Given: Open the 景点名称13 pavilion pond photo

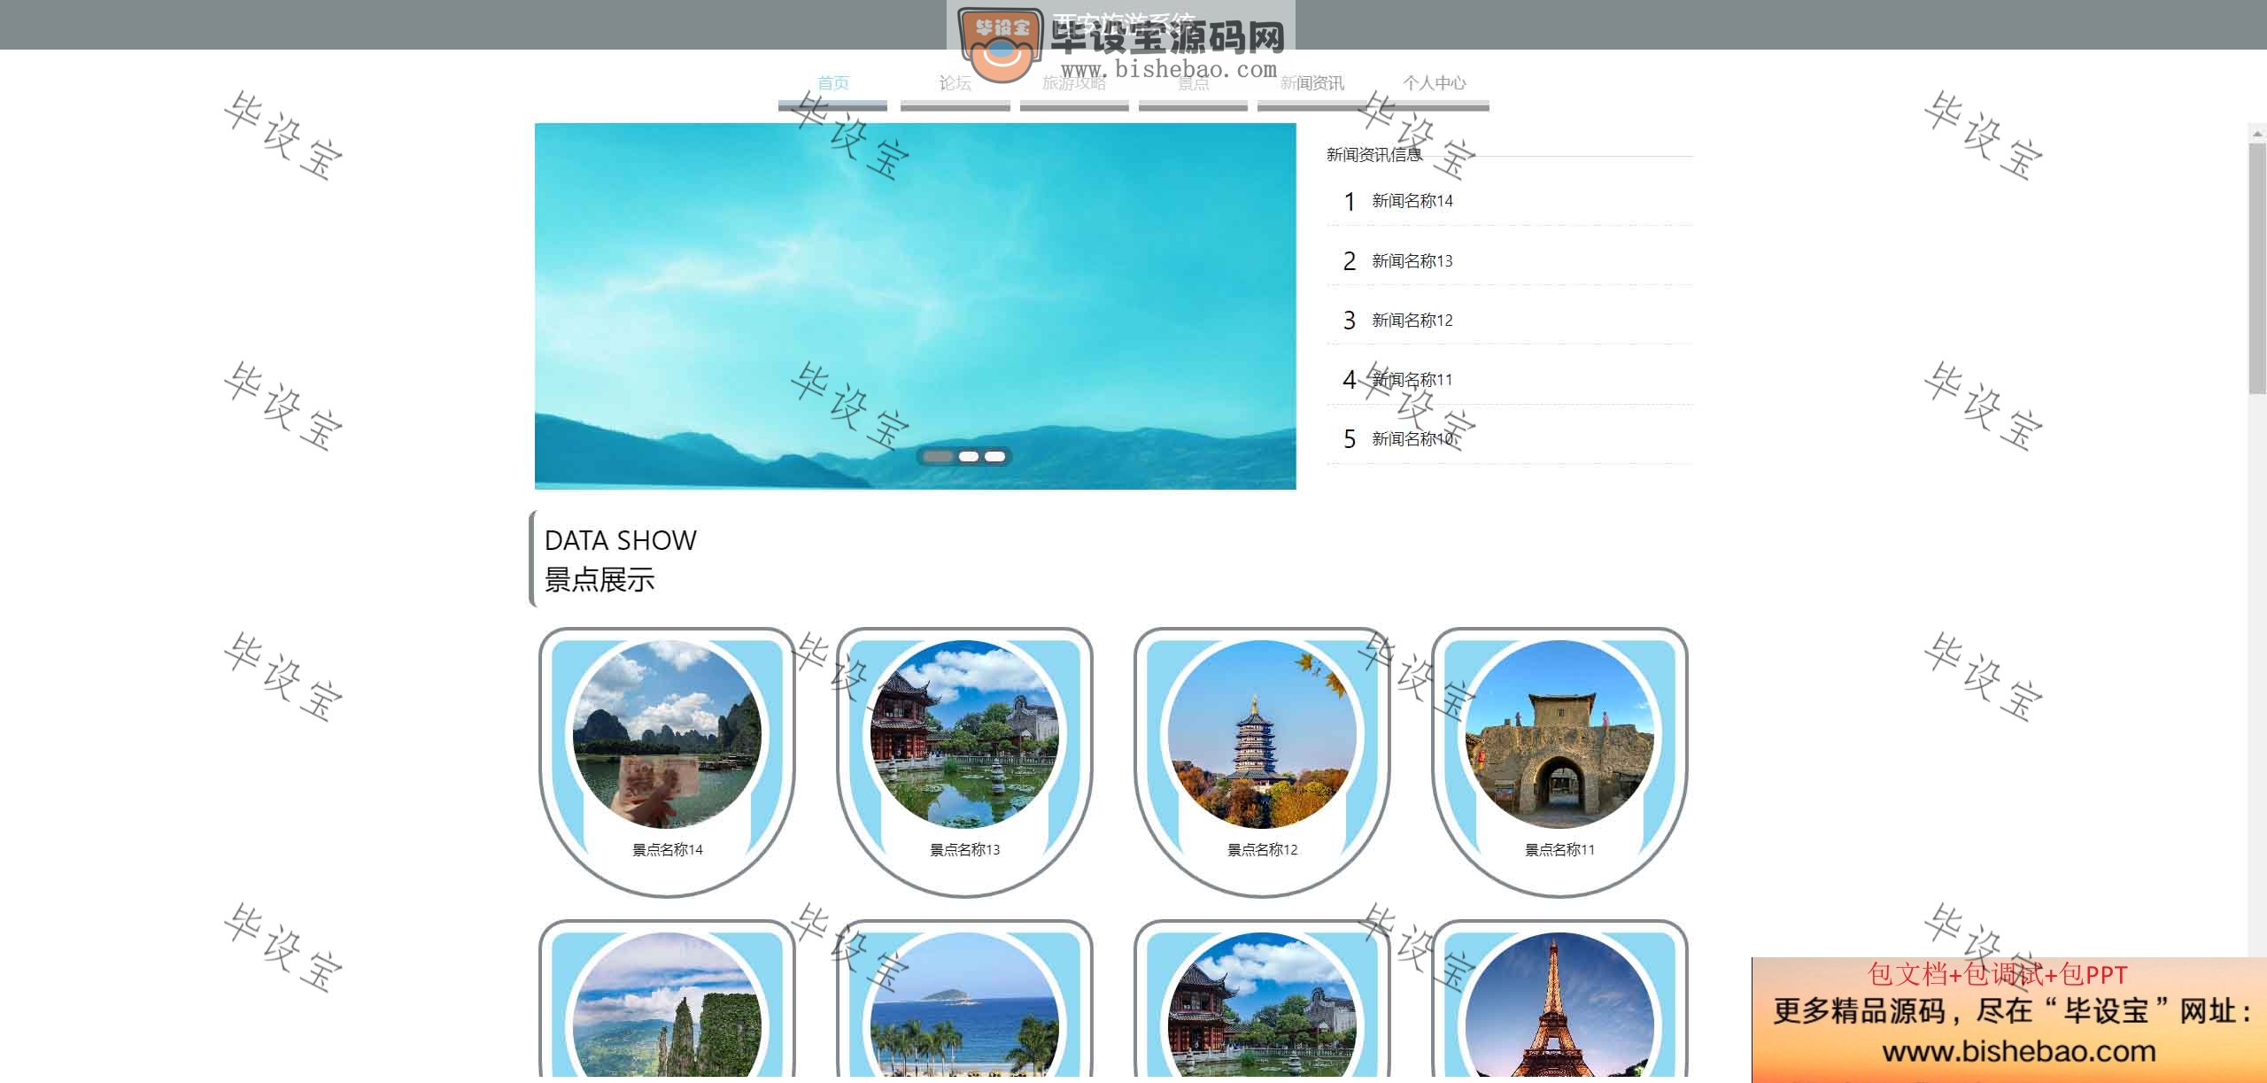Looking at the screenshot, I should 964,734.
